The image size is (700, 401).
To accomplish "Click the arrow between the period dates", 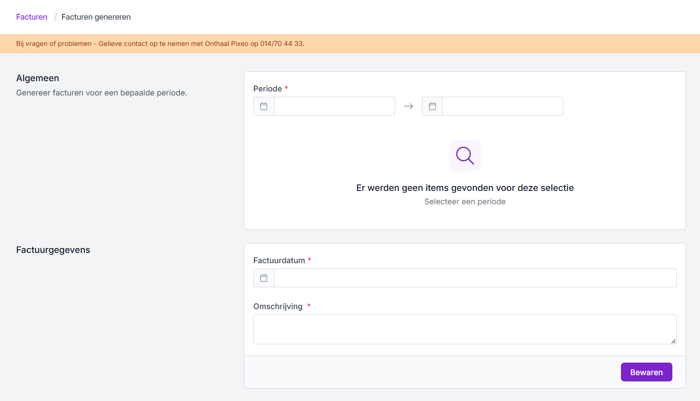I will 408,106.
